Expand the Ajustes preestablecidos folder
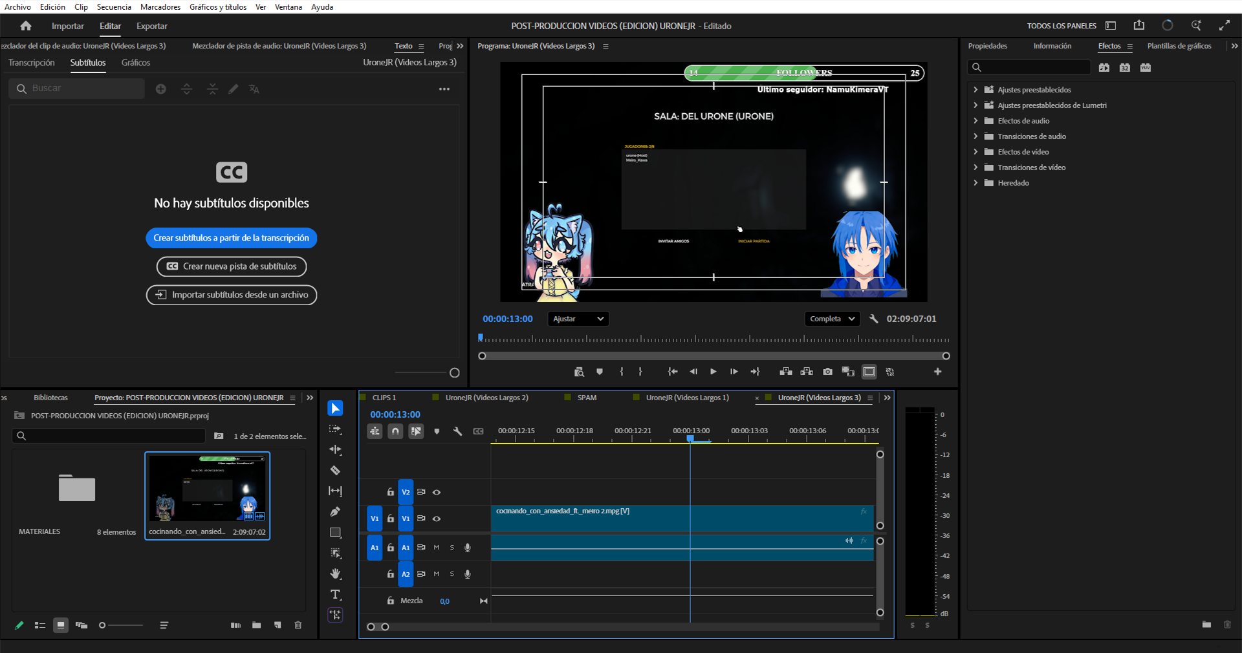 tap(975, 90)
